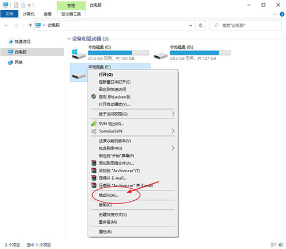Click the search 此电脑 input box

[245, 25]
